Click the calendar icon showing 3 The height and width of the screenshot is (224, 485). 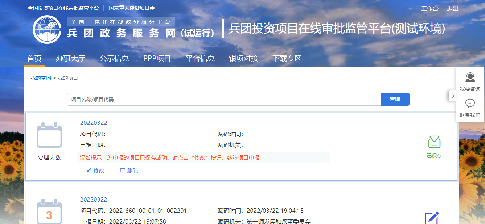tap(49, 213)
